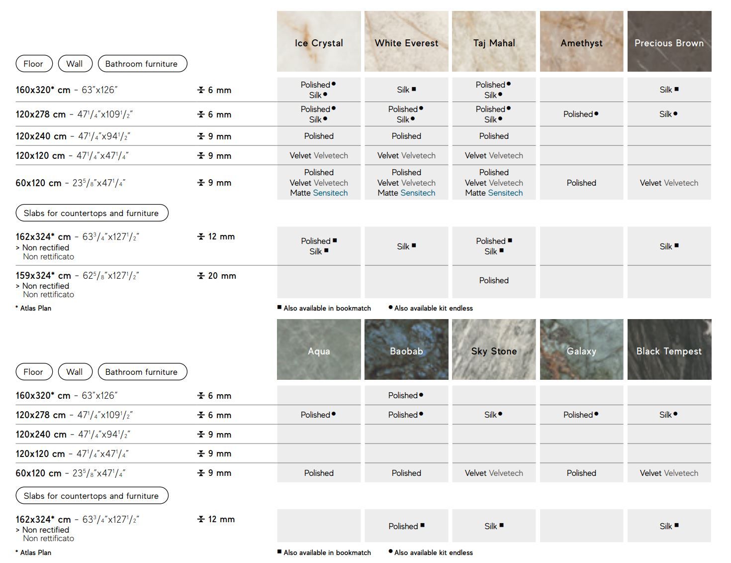
Task: Select the Baobab blue stone swatch
Action: 406,350
